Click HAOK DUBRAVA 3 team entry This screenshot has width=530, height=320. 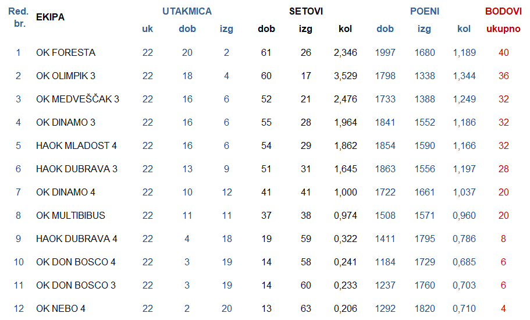(77, 169)
